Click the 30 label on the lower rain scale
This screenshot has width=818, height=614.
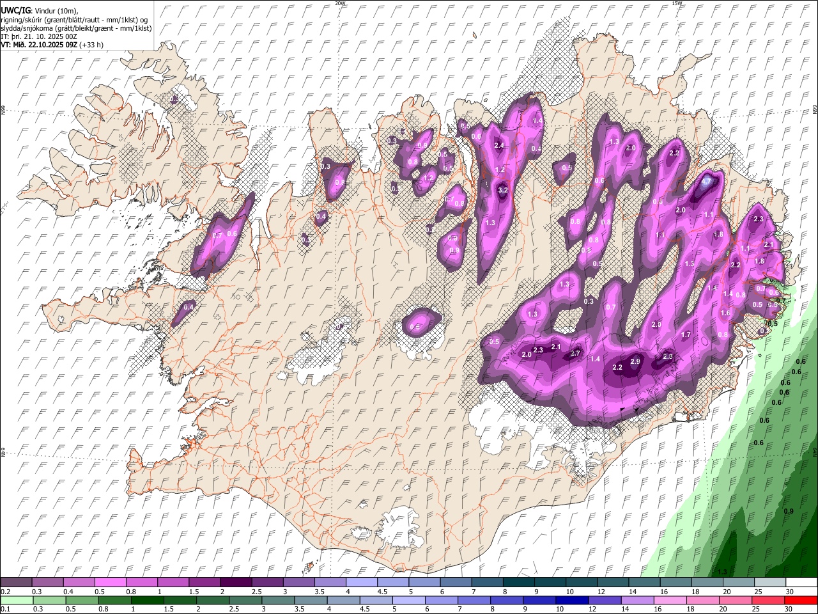[789, 610]
